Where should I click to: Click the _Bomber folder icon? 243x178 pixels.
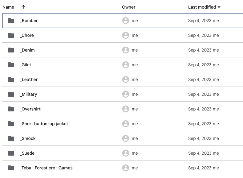click(x=11, y=21)
